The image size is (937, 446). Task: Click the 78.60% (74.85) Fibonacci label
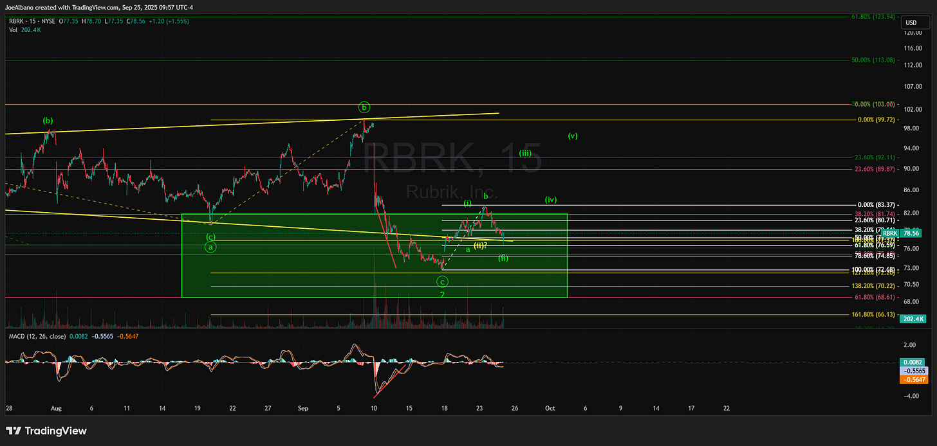coord(875,254)
